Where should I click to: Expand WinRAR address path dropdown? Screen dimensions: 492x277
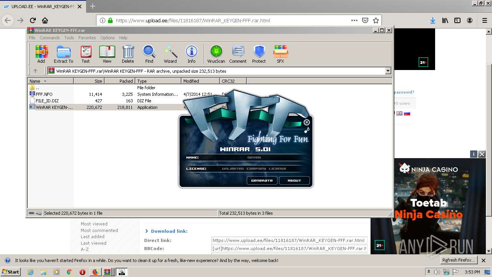(x=388, y=71)
